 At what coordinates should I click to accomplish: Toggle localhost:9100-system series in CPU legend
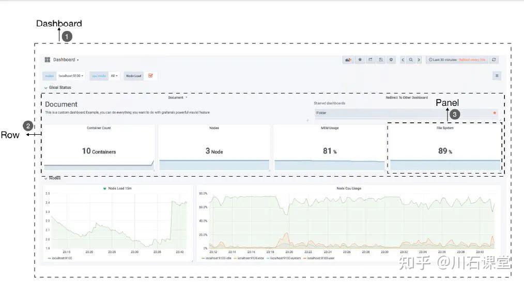coord(284,258)
